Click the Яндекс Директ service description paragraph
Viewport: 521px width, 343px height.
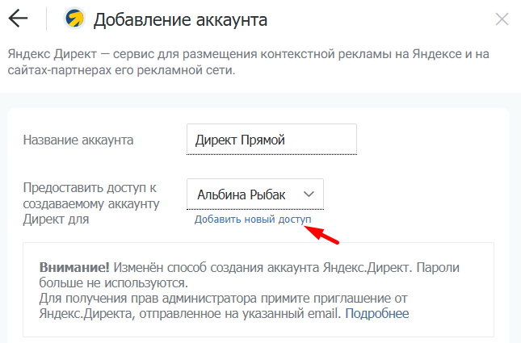tap(249, 62)
